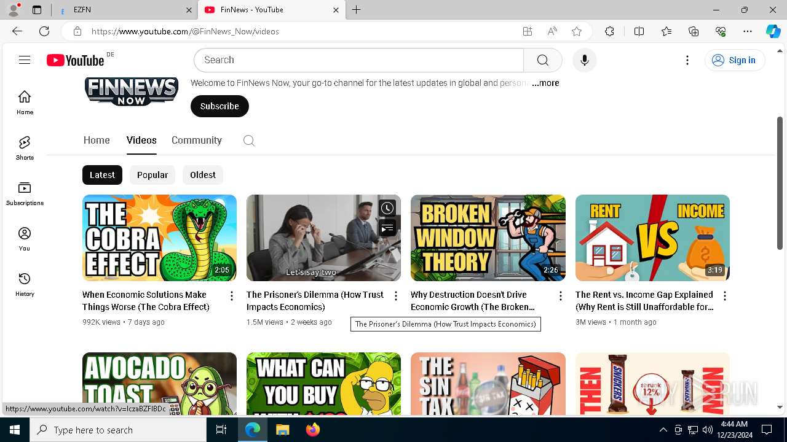The height and width of the screenshot is (442, 787).
Task: Open File Explorer from the taskbar
Action: tap(282, 430)
